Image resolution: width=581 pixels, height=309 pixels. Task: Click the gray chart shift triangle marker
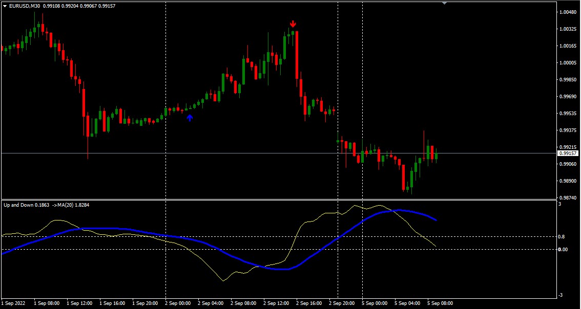pos(444,3)
